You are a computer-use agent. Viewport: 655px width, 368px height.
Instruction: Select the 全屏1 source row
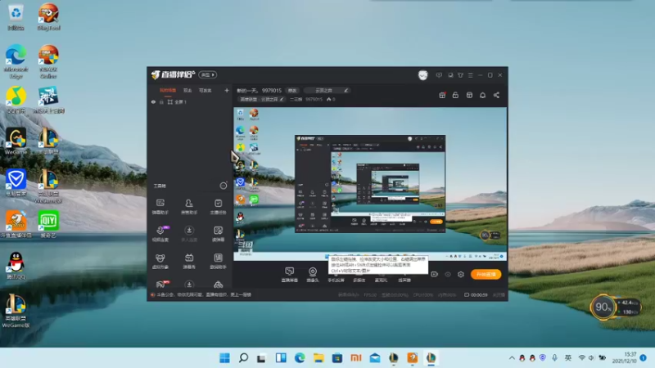tap(190, 101)
